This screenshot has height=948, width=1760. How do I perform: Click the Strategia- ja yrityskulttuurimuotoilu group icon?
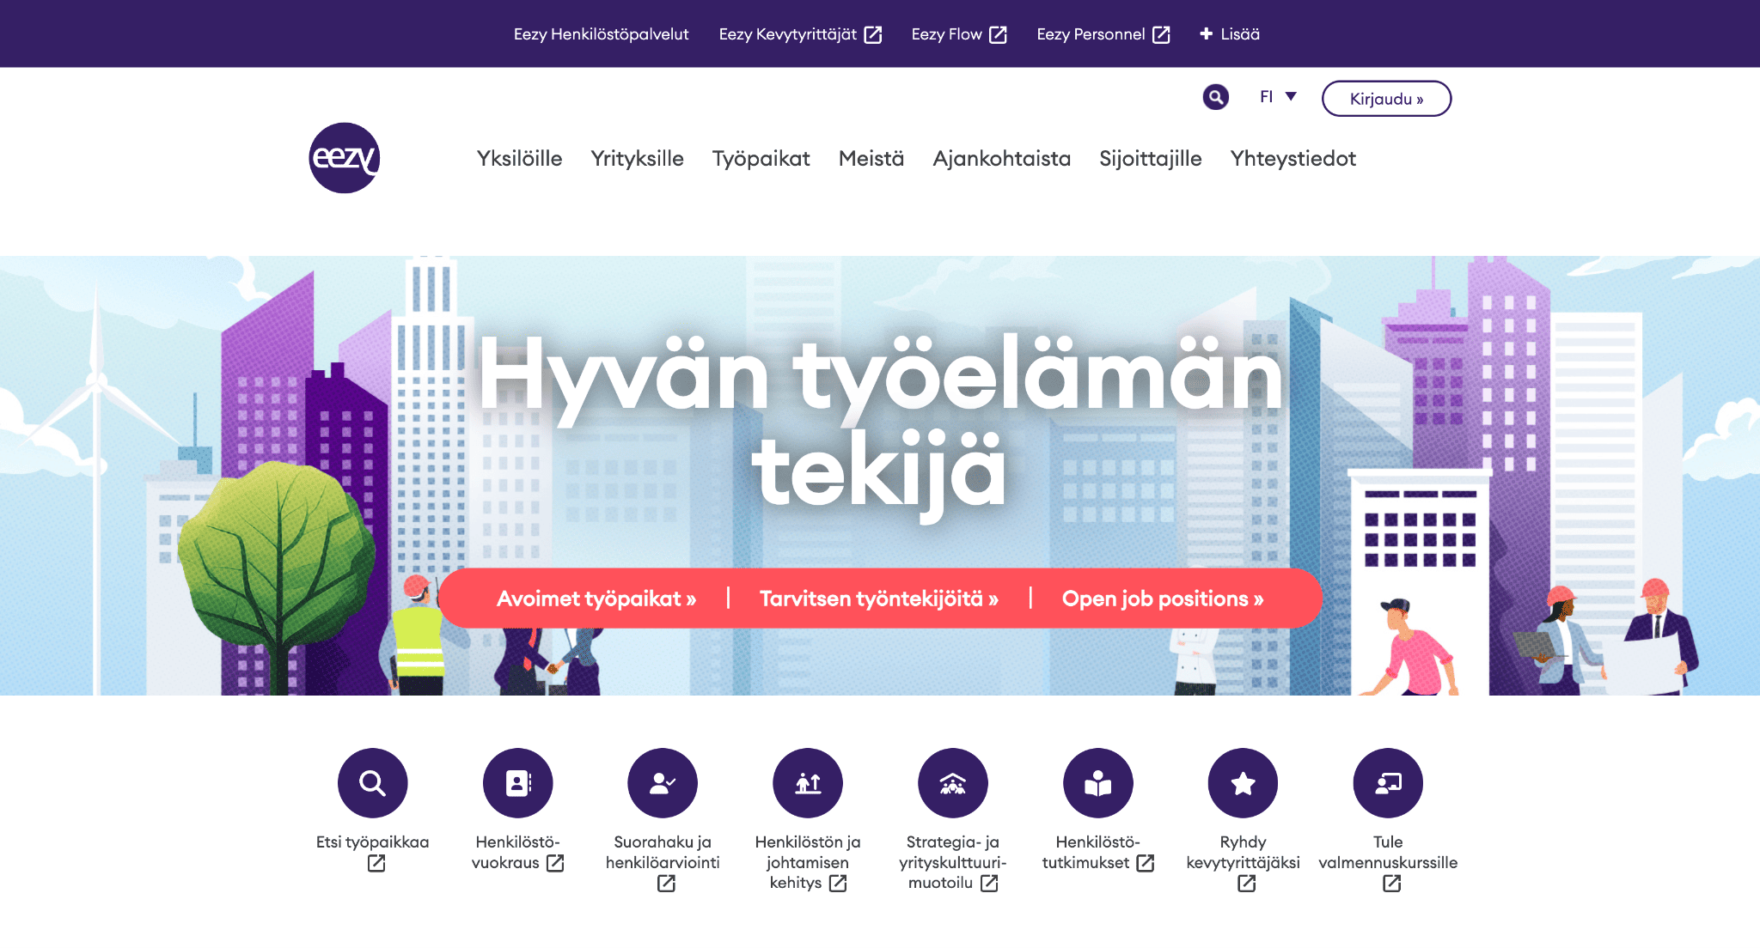coord(953,783)
